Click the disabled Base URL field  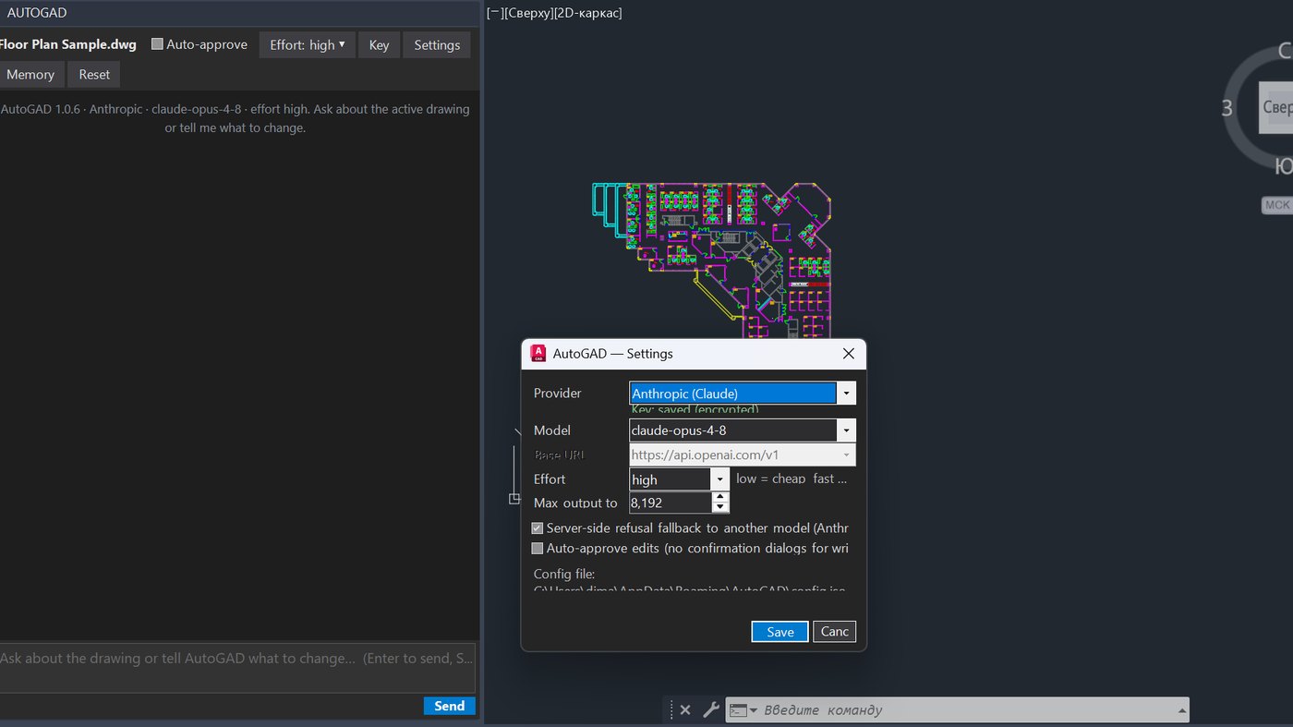743,454
